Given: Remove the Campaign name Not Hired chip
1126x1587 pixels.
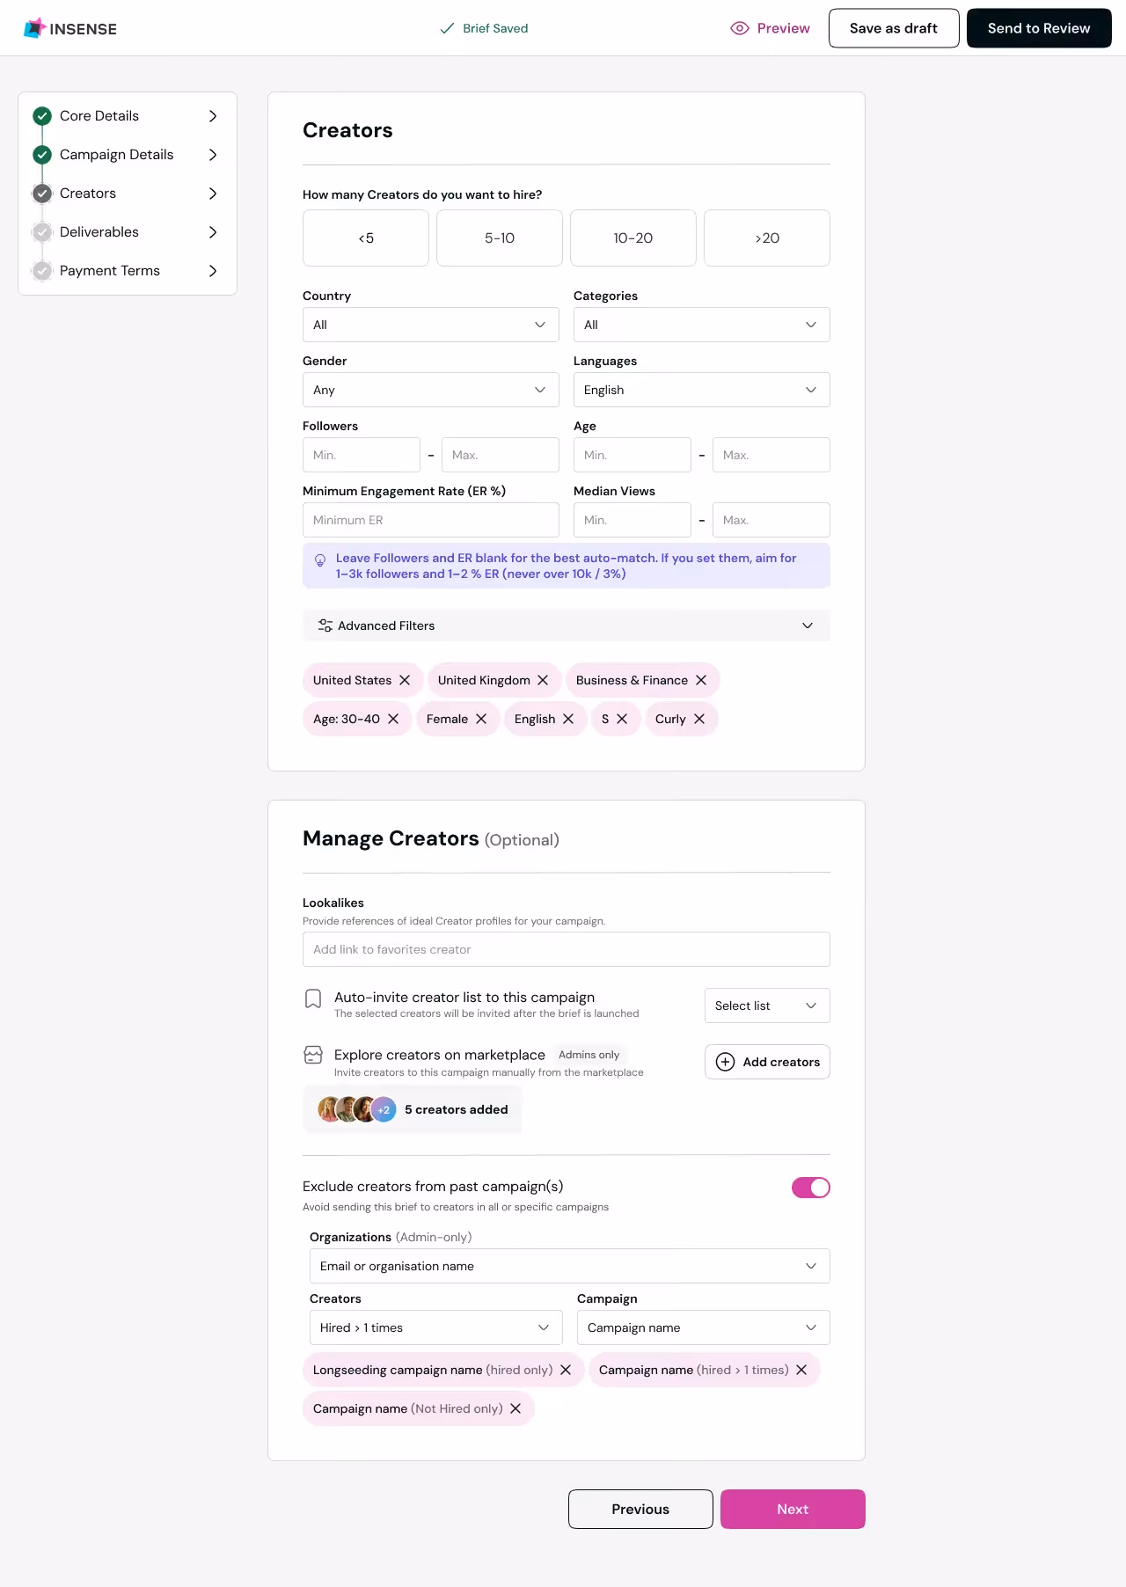Looking at the screenshot, I should (x=515, y=1408).
